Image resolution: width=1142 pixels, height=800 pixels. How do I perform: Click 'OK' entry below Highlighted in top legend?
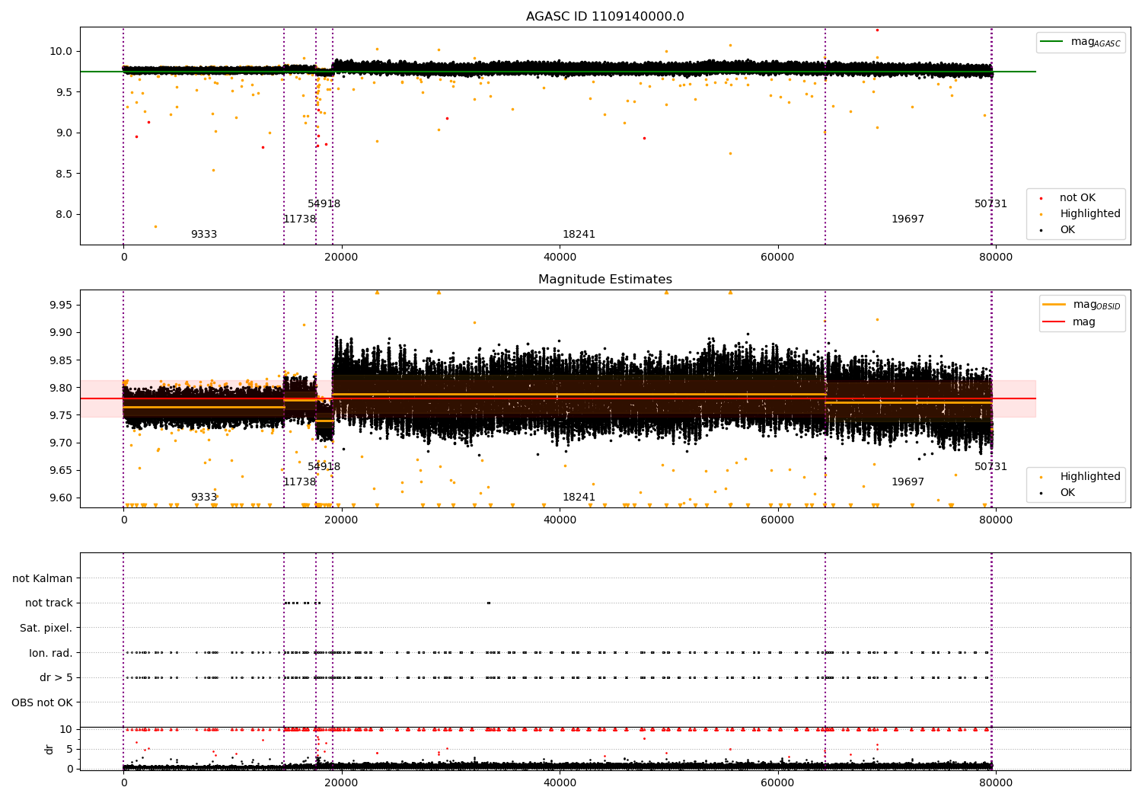click(x=1067, y=230)
